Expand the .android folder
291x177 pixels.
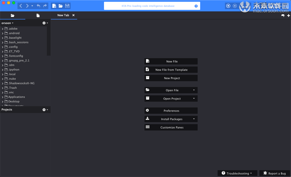pos(3,33)
